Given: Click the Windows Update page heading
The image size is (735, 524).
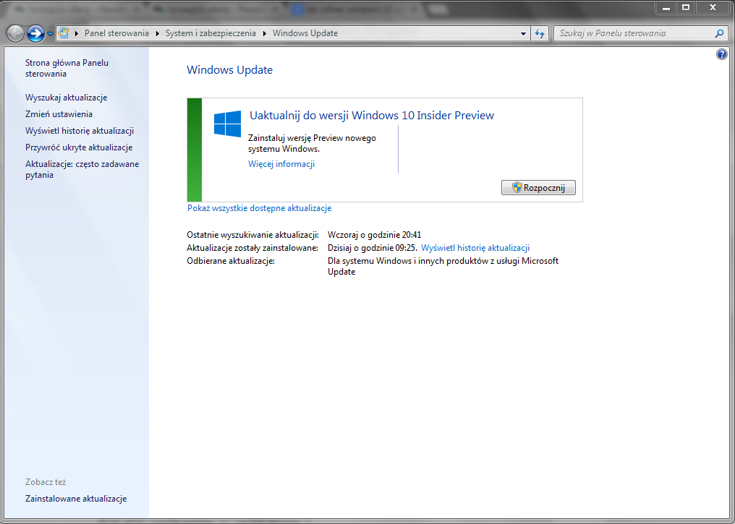Looking at the screenshot, I should click(230, 70).
